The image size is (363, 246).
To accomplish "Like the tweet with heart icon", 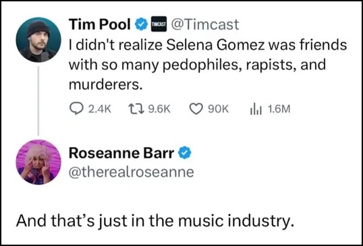I will (x=196, y=109).
